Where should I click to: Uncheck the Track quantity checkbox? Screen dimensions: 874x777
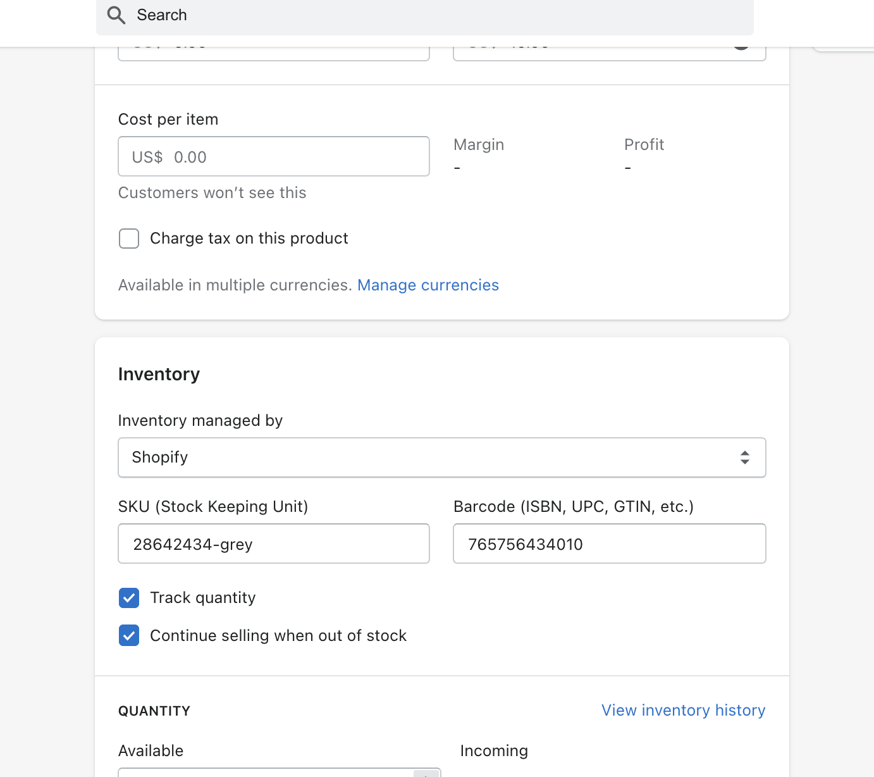click(x=129, y=598)
